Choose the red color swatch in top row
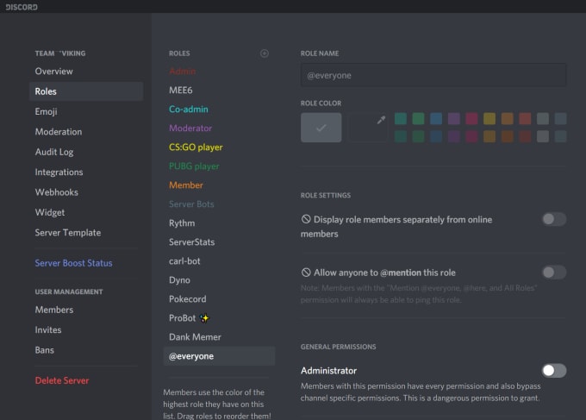This screenshot has width=586, height=420. point(525,119)
